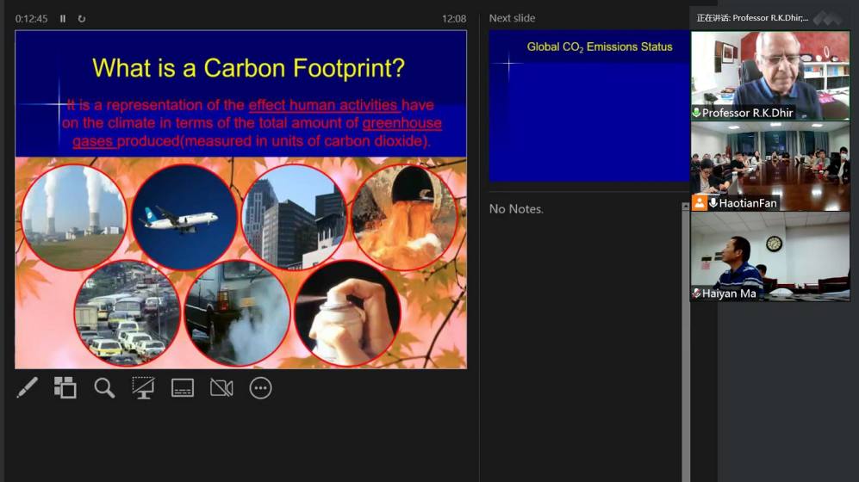Pause the presentation timer
Viewport: 859px width, 482px height.
63,19
